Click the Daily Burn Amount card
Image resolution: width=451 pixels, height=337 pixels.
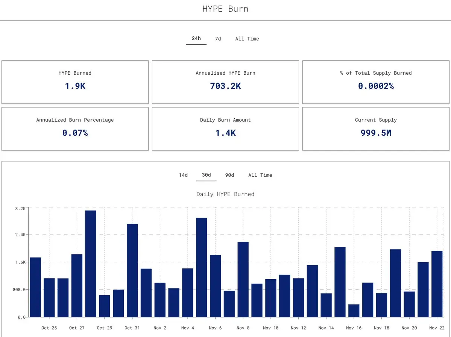coord(226,129)
